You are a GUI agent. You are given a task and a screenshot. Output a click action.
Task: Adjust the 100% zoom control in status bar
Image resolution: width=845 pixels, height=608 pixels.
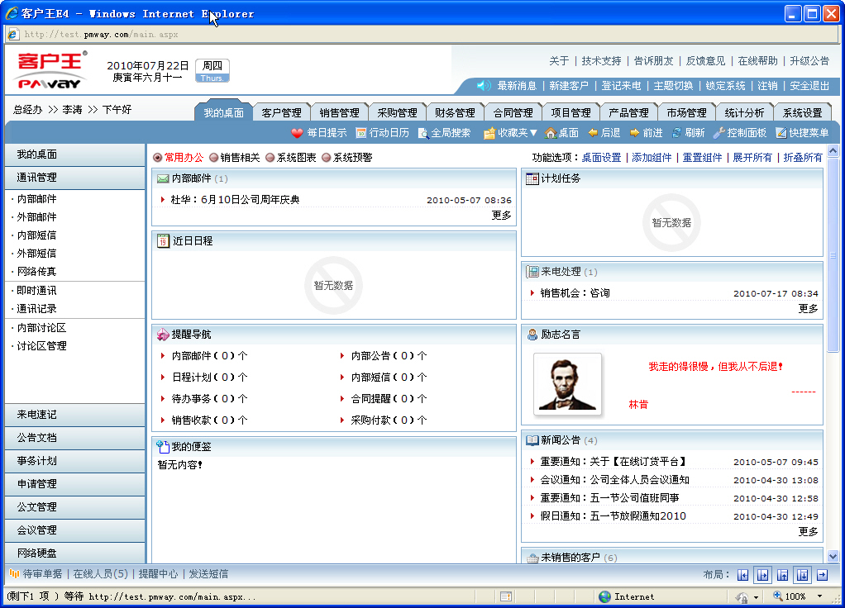pyautogui.click(x=796, y=596)
